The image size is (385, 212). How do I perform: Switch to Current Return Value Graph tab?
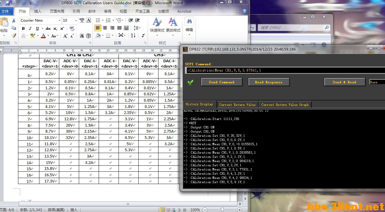pyautogui.click(x=285, y=105)
